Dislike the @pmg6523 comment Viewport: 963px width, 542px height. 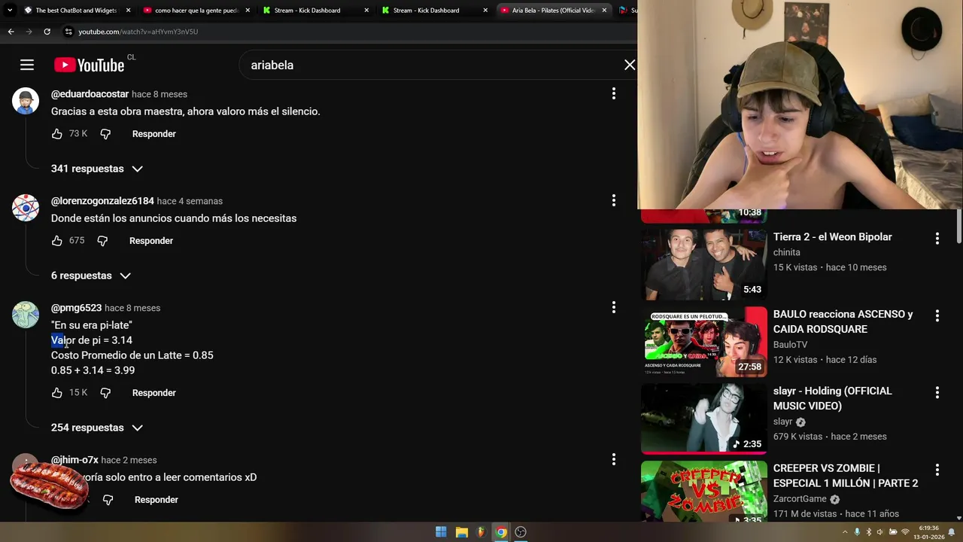point(105,393)
